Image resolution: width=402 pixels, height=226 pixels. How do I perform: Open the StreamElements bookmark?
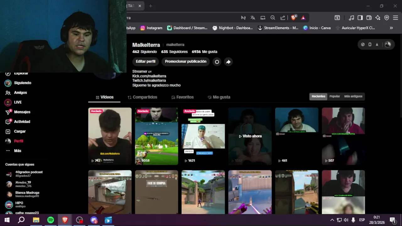278,28
